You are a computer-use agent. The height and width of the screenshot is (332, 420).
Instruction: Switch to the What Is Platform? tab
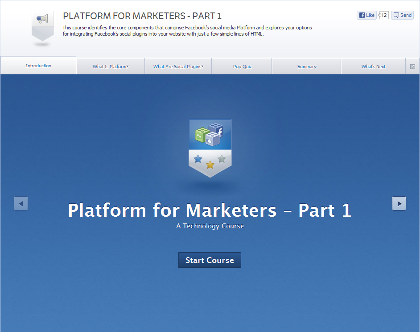[x=111, y=67]
